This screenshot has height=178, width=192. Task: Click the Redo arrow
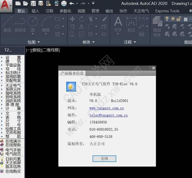pyautogui.click(x=83, y=3)
